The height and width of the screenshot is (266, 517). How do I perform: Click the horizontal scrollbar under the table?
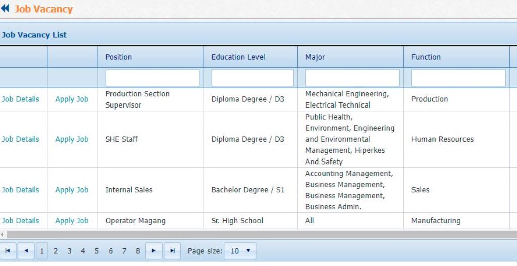pyautogui.click(x=252, y=235)
